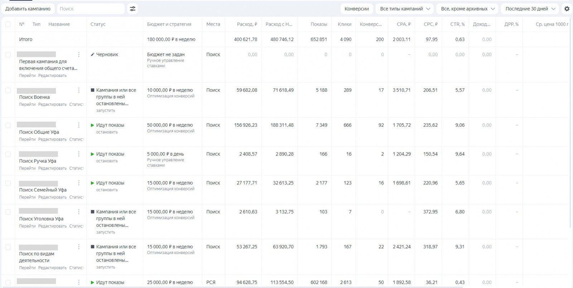Open three-dot menu for Поиск Военка
The image size is (573, 288).
coord(79,90)
